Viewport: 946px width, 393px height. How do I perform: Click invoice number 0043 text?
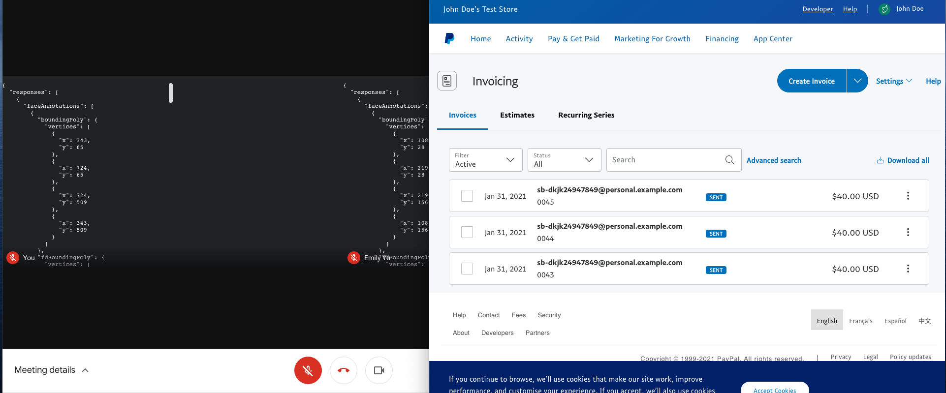(x=545, y=275)
